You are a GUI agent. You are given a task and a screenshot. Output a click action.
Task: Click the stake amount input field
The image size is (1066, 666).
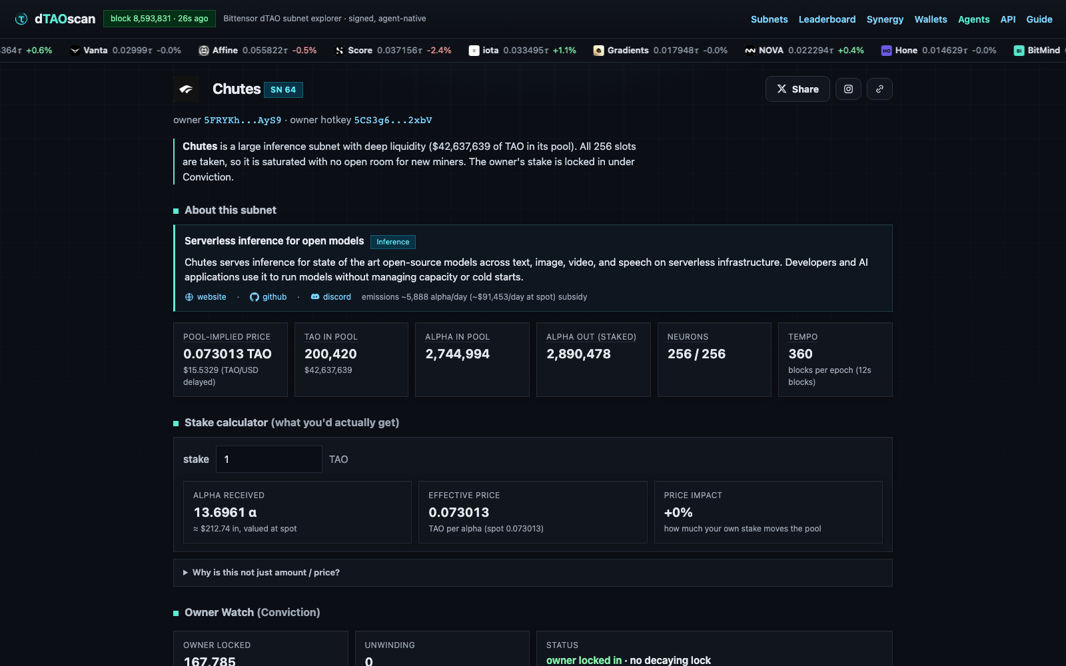click(269, 460)
